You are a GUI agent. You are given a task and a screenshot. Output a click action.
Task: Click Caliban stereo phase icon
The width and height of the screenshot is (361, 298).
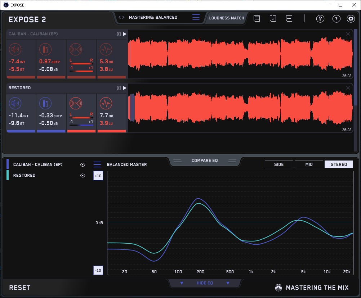[76, 49]
